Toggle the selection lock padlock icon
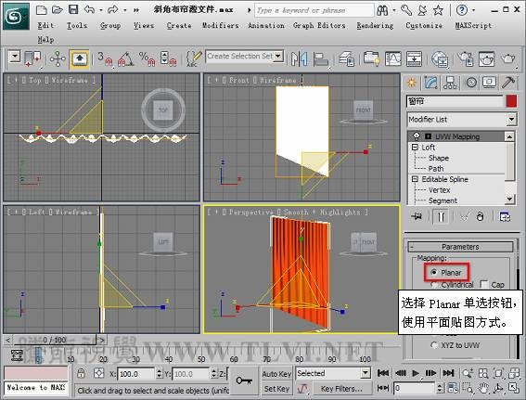The image size is (526, 400). click(81, 373)
